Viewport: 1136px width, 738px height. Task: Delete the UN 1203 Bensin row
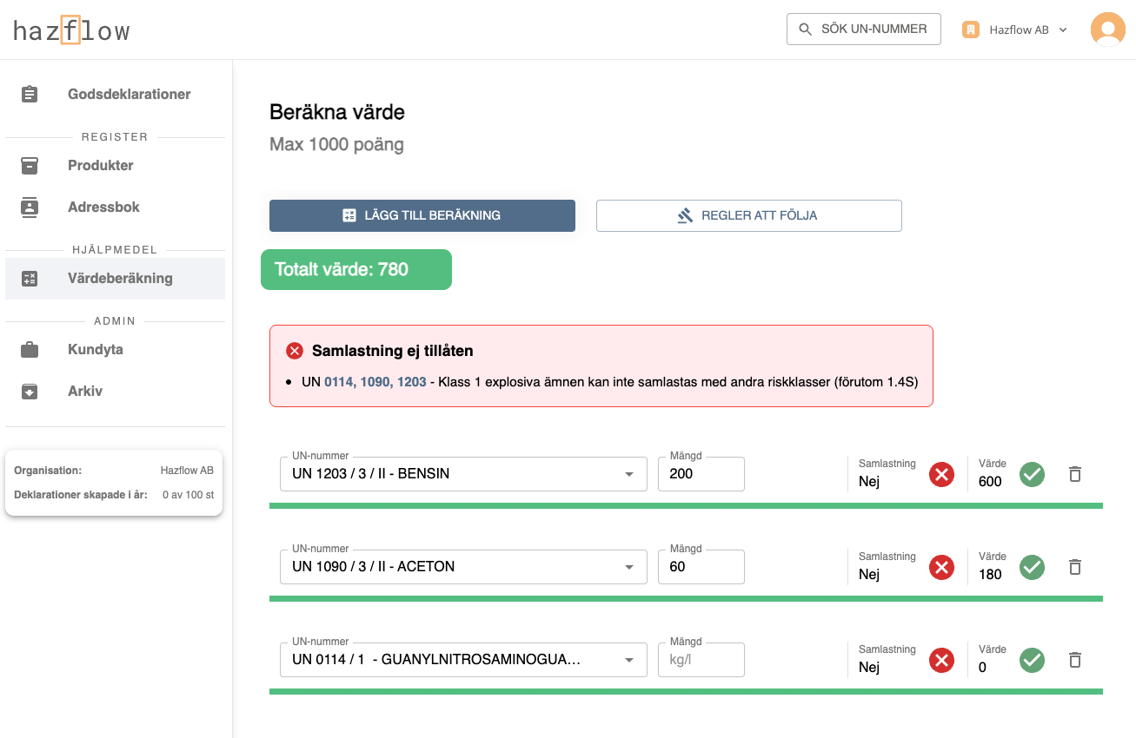[x=1074, y=474]
